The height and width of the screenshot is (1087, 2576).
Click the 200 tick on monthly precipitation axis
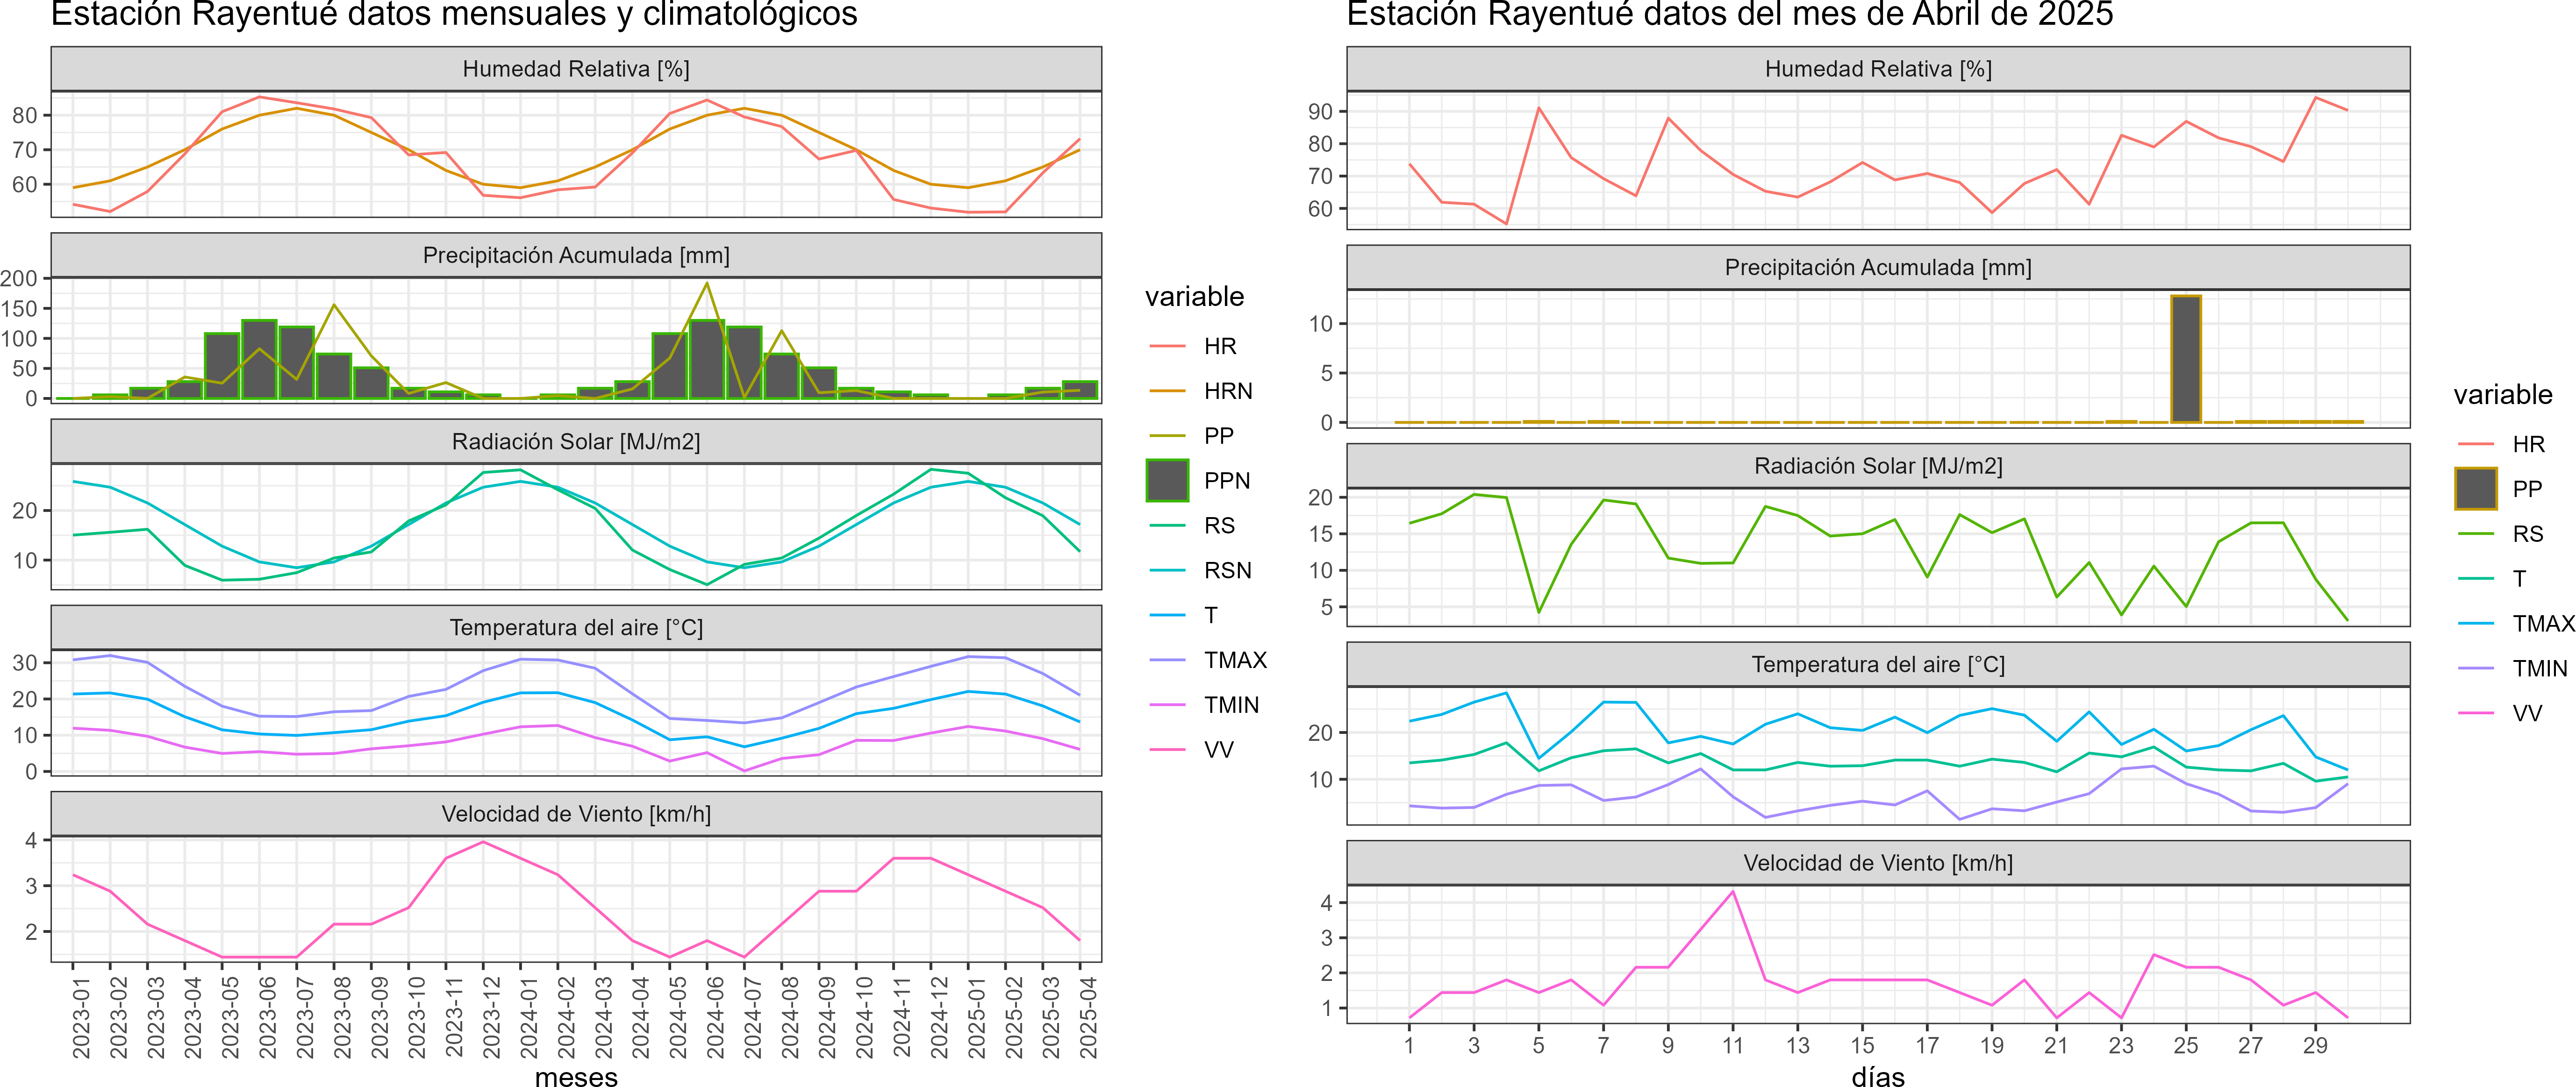(x=20, y=279)
